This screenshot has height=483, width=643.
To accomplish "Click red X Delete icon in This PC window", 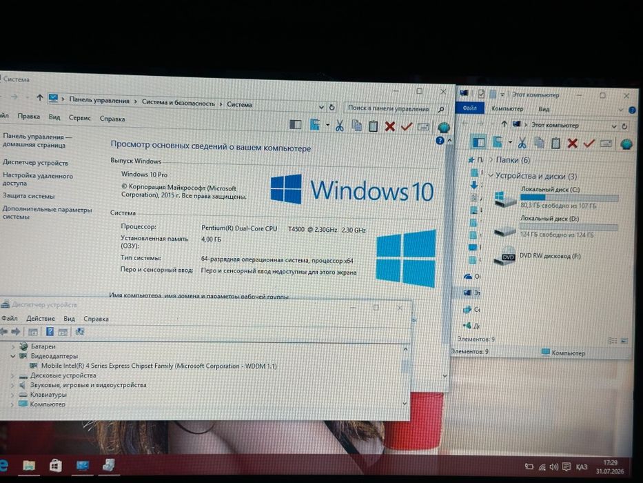I will point(573,144).
